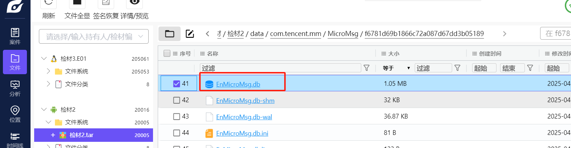This screenshot has height=148, width=571.
Task: Click the folder view icon beside breadcrumb
Action: 170,34
